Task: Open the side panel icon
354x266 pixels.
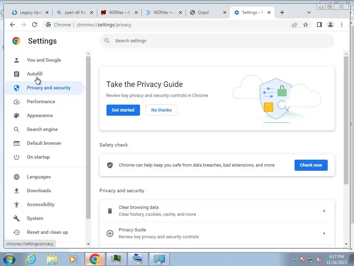Action: point(319,25)
